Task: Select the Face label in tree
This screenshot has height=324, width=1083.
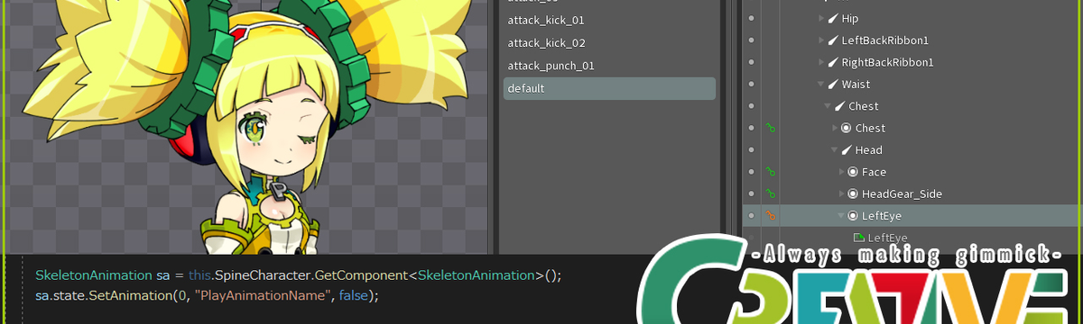Action: (874, 172)
